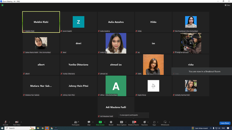
Task: Click Anita's profile photo on blue background
Action: pos(116,43)
